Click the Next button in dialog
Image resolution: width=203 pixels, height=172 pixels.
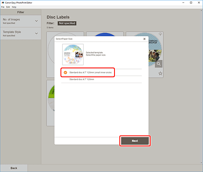[135, 141]
